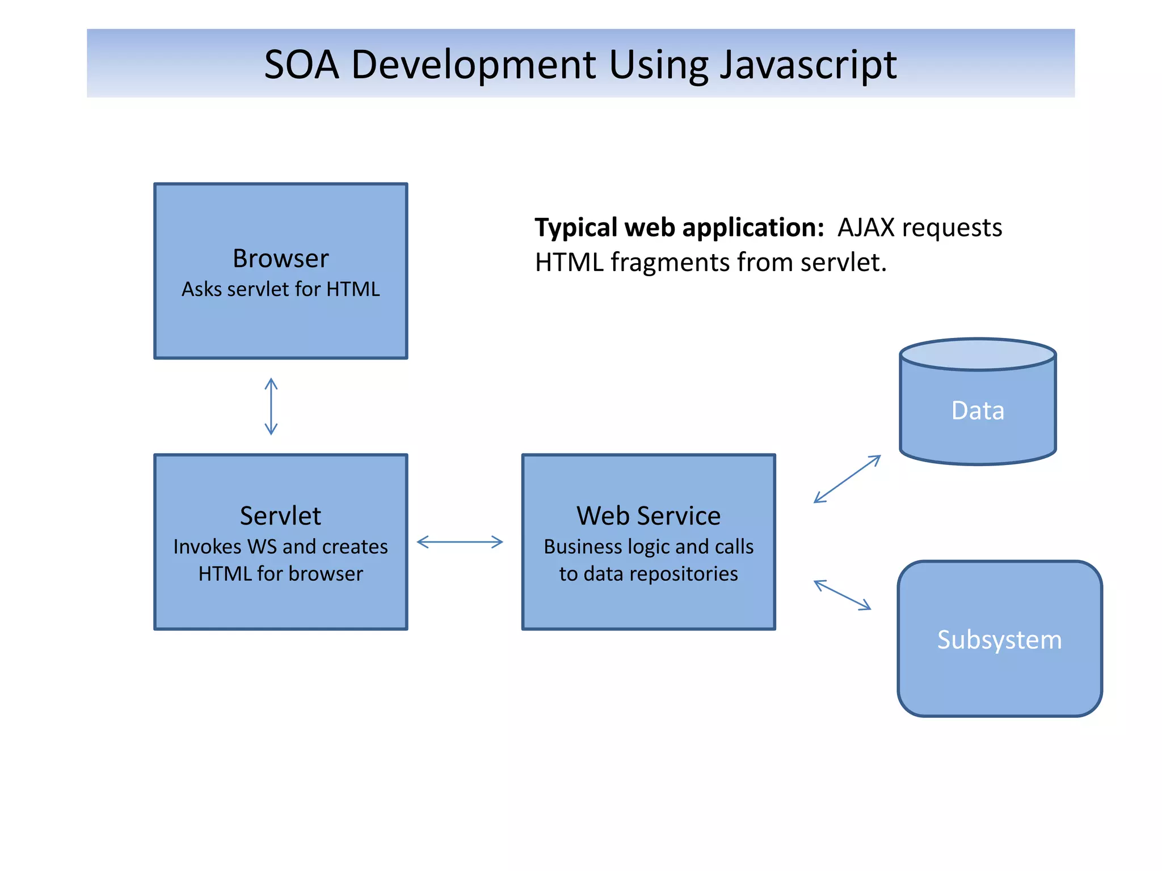Select the Subsystem rounded rectangle
This screenshot has width=1162, height=871.
[1000, 639]
